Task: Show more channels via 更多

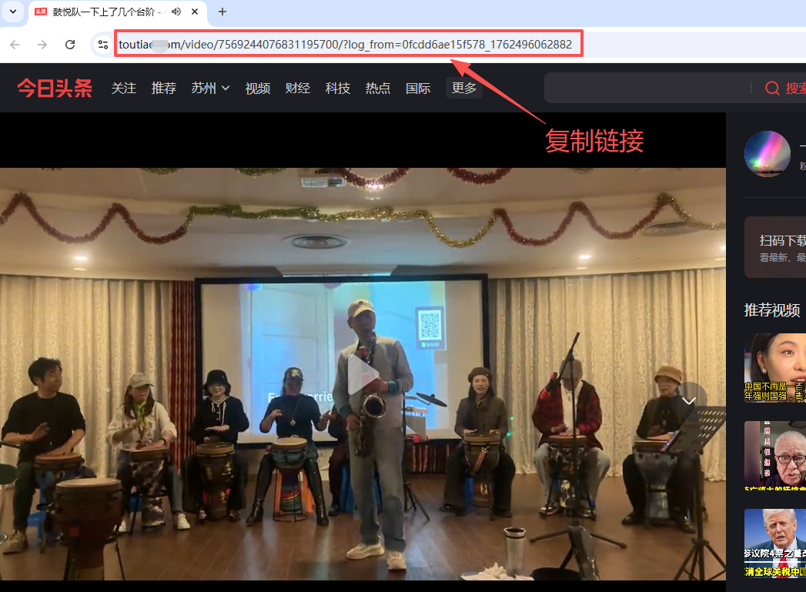Action: pyautogui.click(x=463, y=89)
